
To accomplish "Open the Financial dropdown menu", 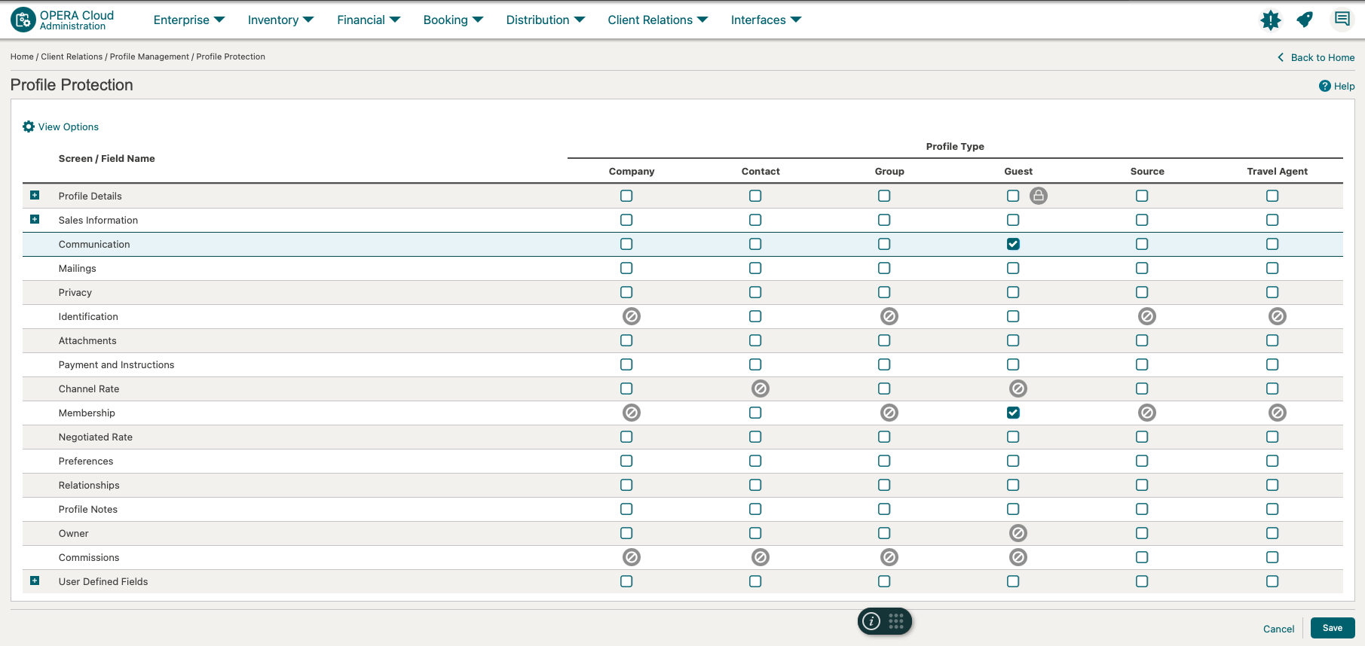I will [x=369, y=20].
